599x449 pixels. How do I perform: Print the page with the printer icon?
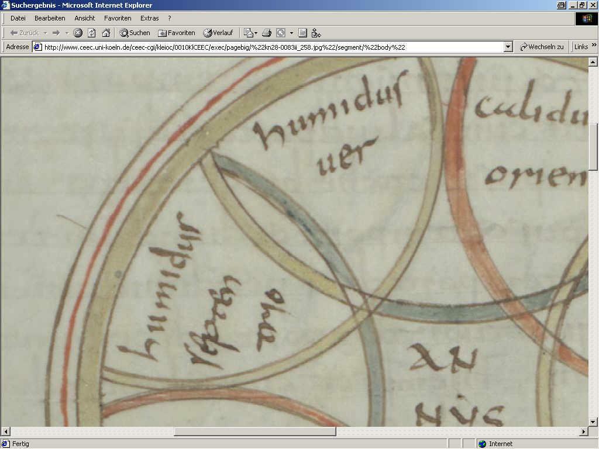(267, 33)
